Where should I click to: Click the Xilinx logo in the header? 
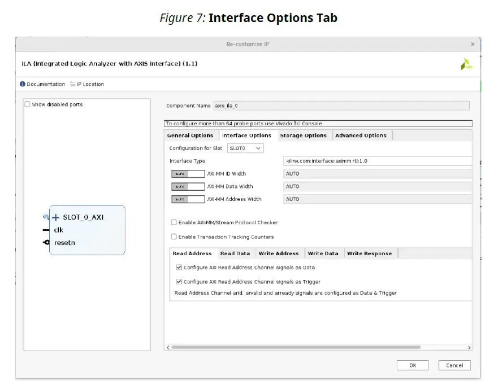click(467, 63)
